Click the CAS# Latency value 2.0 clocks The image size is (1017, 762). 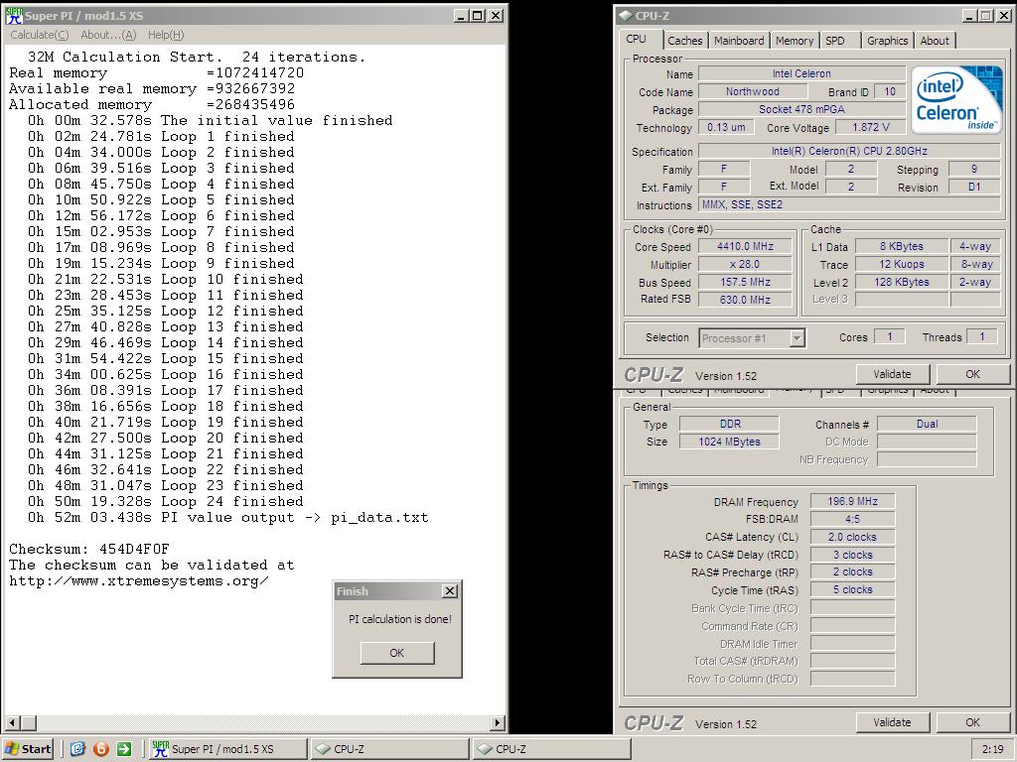coord(852,537)
